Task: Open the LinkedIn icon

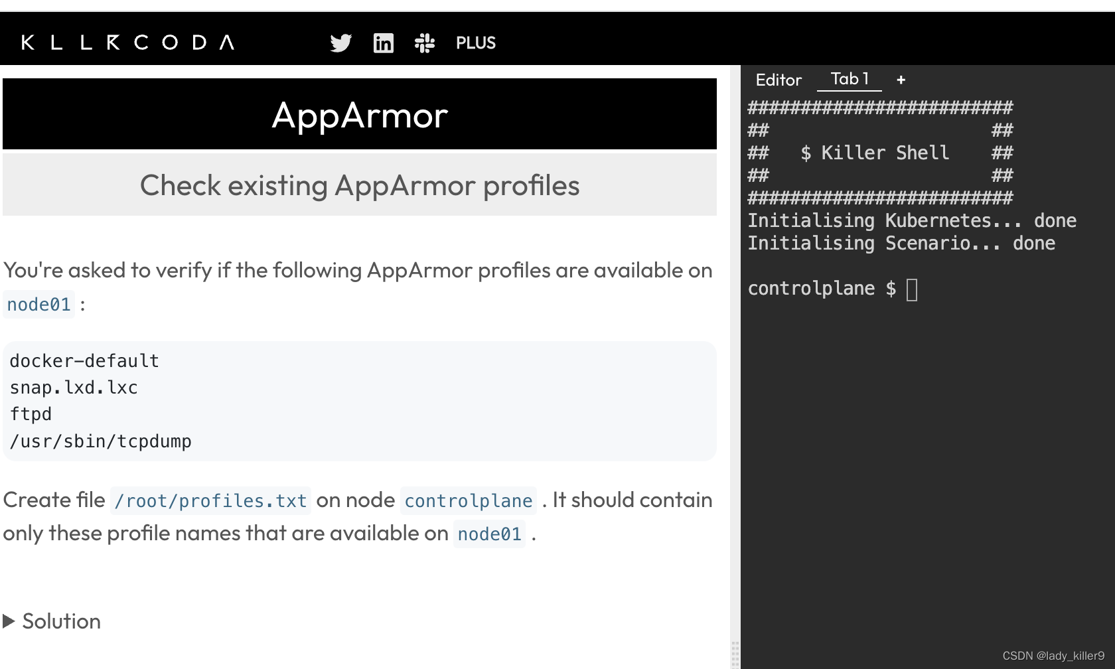Action: point(384,43)
